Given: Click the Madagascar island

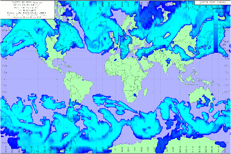Looking at the screenshot, I should coord(146,91).
